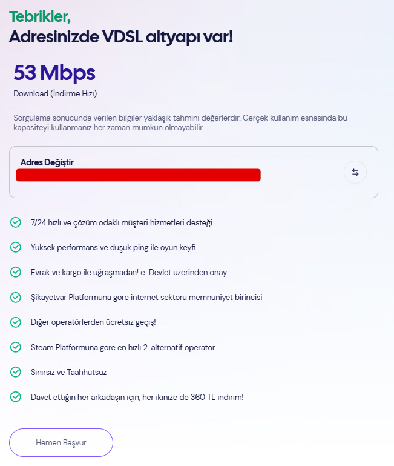
Task: Click checkmark icon beside Sınırsız ve Taahhütsüz
Action: pos(16,372)
